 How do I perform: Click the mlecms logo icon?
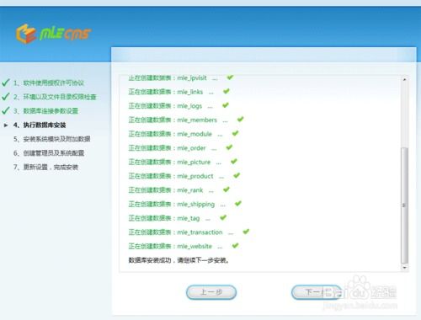pos(26,34)
